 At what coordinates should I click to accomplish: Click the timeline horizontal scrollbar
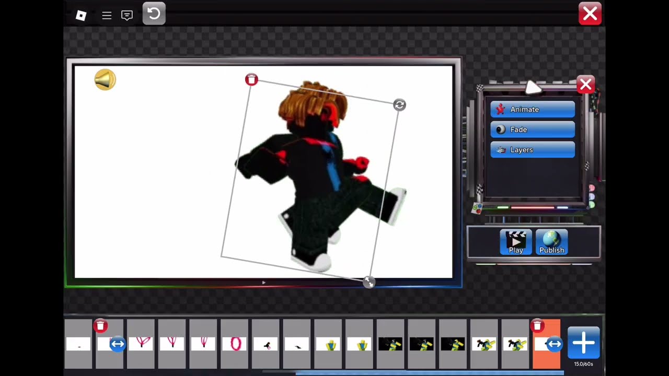(430, 373)
